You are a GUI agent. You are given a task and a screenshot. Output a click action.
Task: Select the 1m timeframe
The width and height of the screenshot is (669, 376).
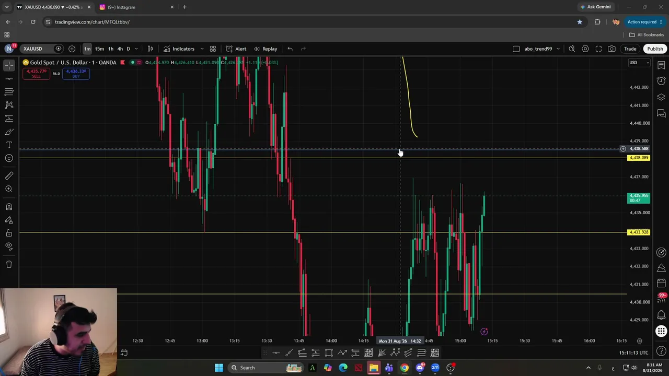pos(87,49)
